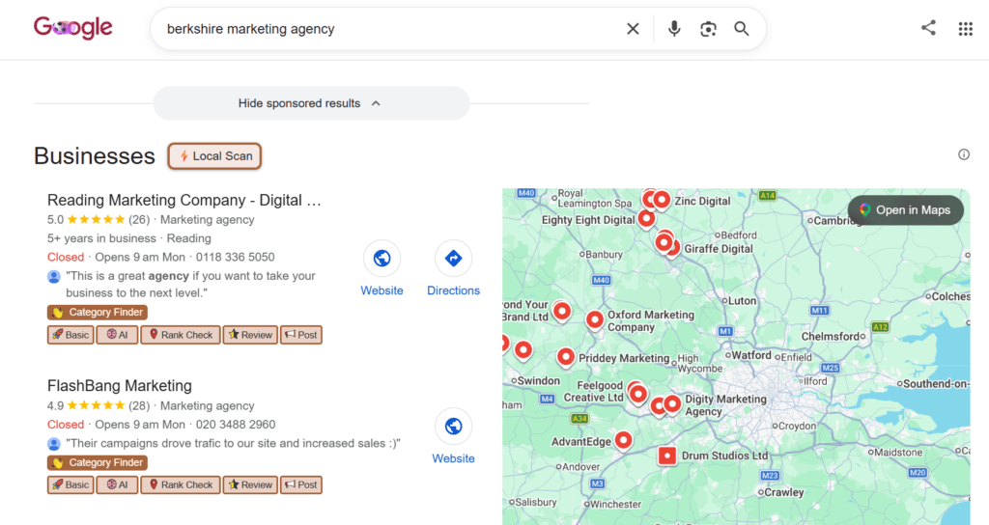Click Review button under FlashBang Marketing
The image size is (989, 525).
tap(250, 484)
